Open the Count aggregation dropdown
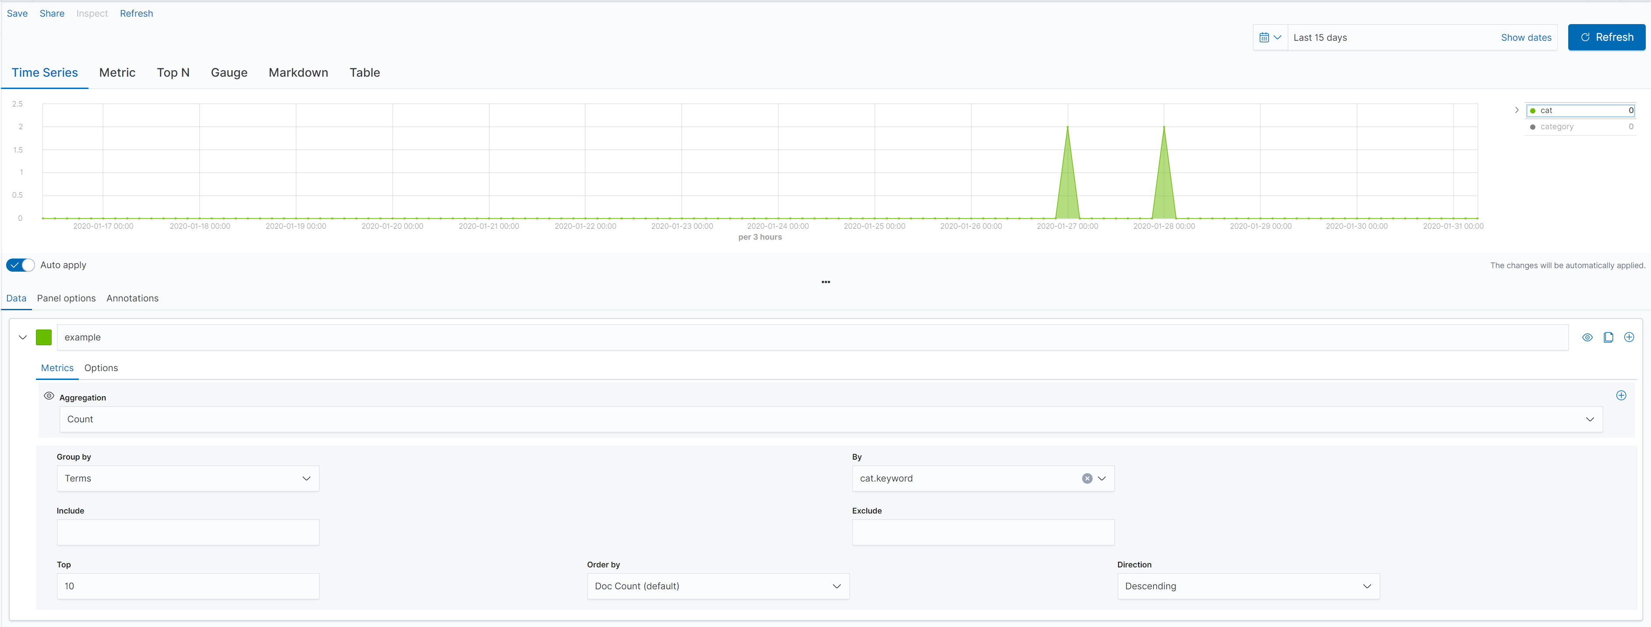The image size is (1651, 627). 1590,418
